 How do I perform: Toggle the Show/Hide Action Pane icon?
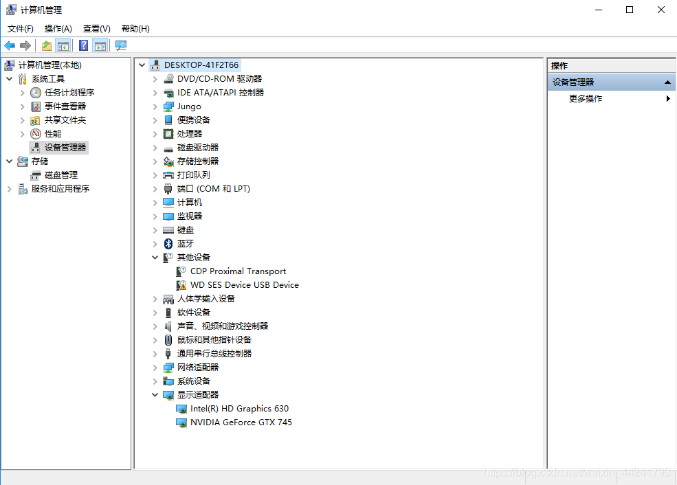100,46
